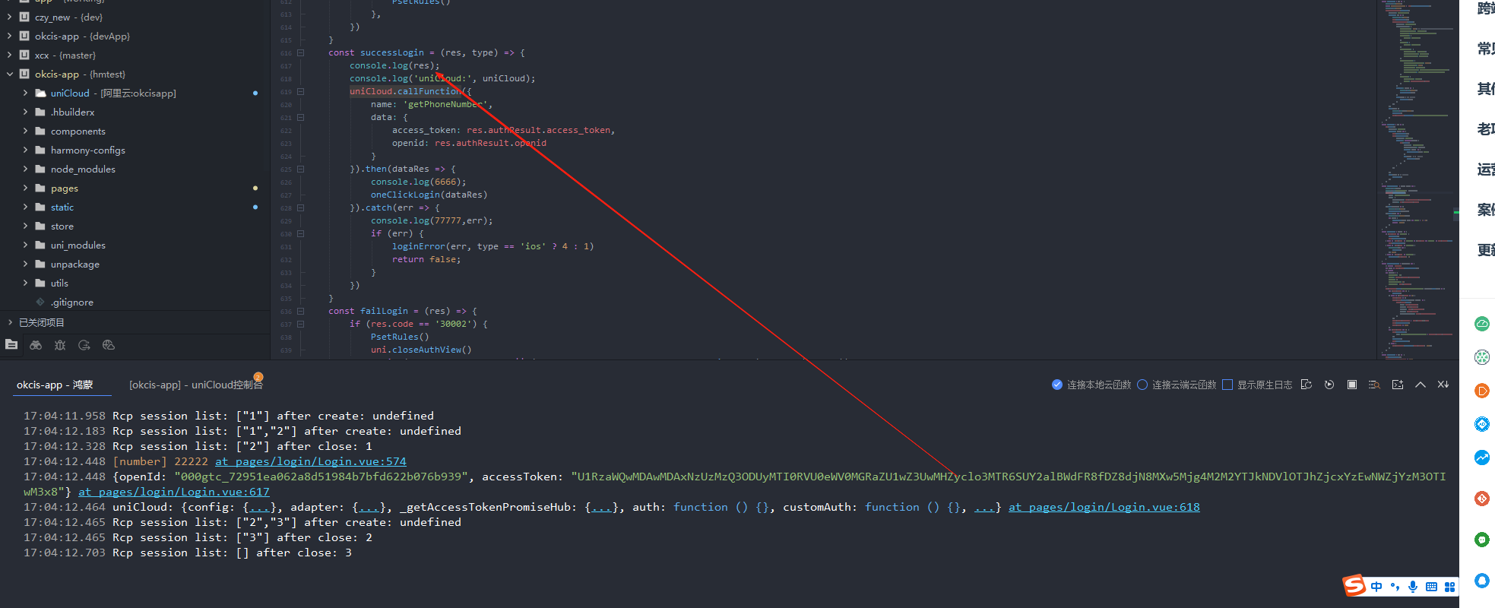Expand the components folder
Screen dimensions: 1495x608
25,131
